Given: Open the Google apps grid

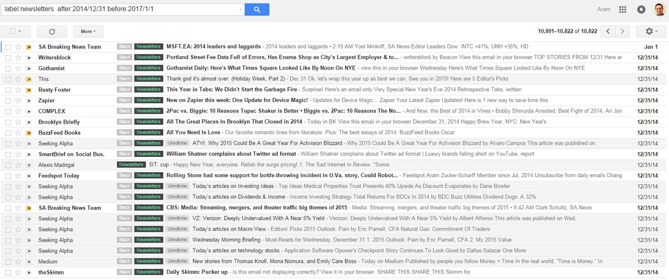Looking at the screenshot, I should (623, 9).
